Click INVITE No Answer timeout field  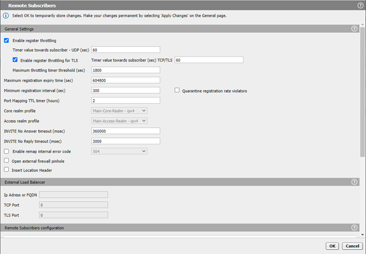(126, 131)
